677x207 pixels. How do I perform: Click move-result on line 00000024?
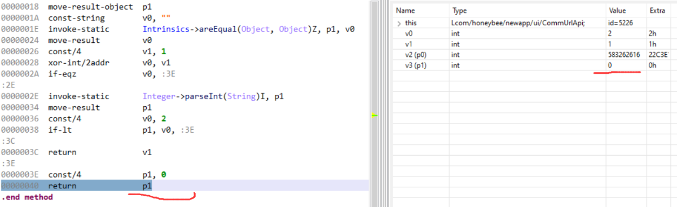(x=74, y=40)
